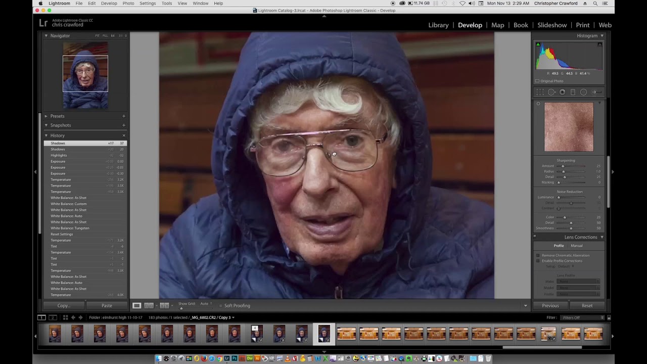This screenshot has height=364, width=647.
Task: Open Firefox from the Dock
Action: [x=204, y=358]
